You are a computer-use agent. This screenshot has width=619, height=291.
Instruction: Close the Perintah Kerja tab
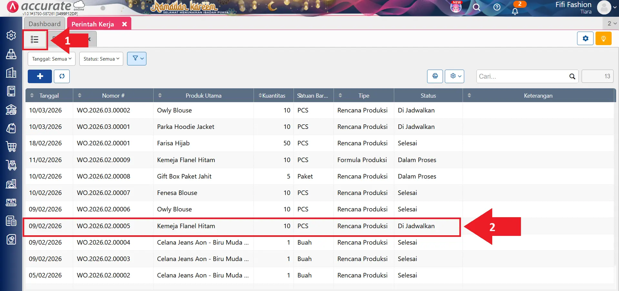pyautogui.click(x=125, y=24)
